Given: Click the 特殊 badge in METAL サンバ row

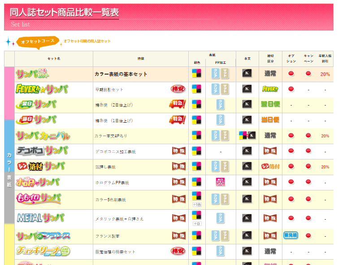Looking at the screenshot, I should 178,218.
